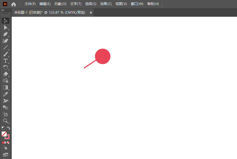237x159 pixels.
Task: Open the 帮助(H) menu
Action: (x=153, y=4)
